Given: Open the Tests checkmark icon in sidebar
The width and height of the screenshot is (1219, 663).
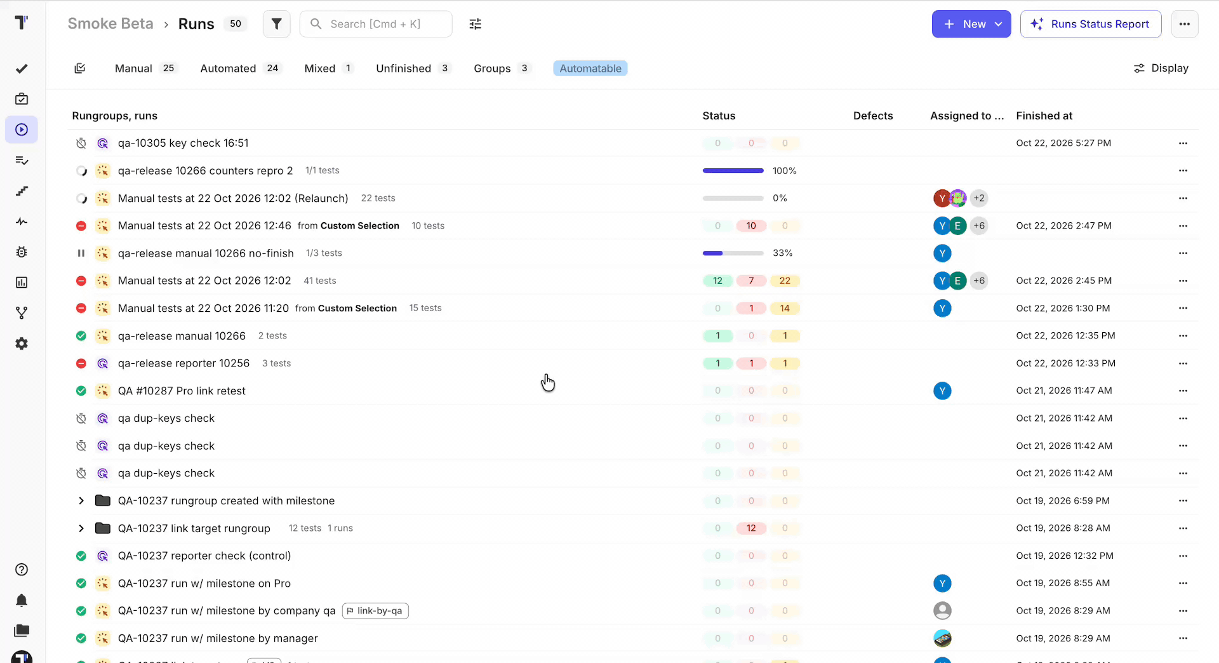Looking at the screenshot, I should click(x=22, y=69).
